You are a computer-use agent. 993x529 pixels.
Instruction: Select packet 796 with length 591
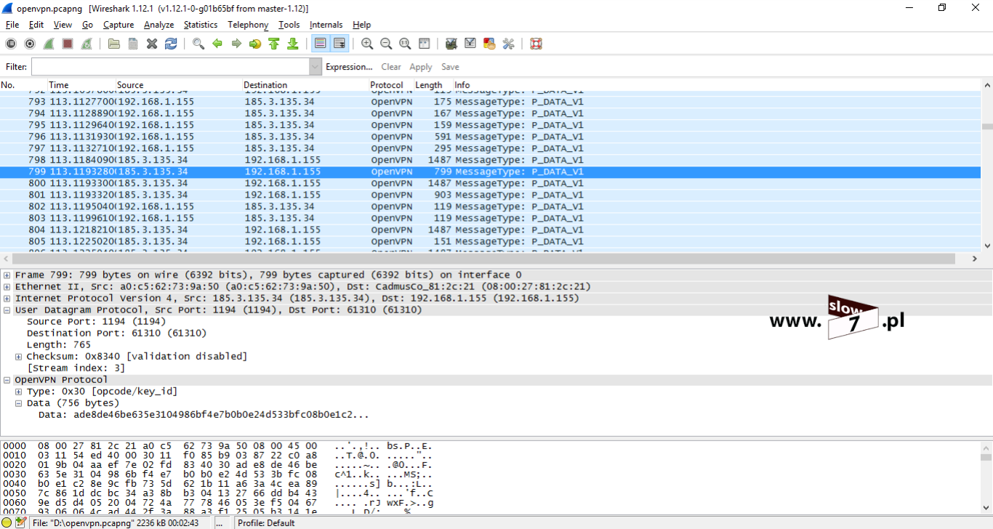(490, 137)
